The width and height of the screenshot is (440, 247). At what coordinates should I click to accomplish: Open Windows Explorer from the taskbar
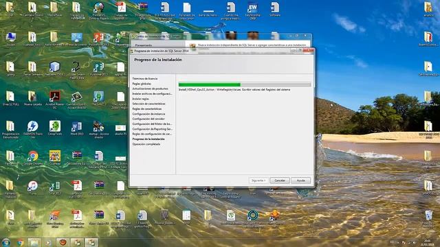tap(34, 242)
